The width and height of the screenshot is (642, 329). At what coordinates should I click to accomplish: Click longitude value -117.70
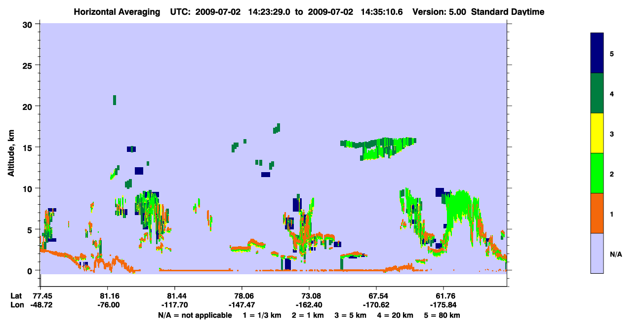pos(175,305)
